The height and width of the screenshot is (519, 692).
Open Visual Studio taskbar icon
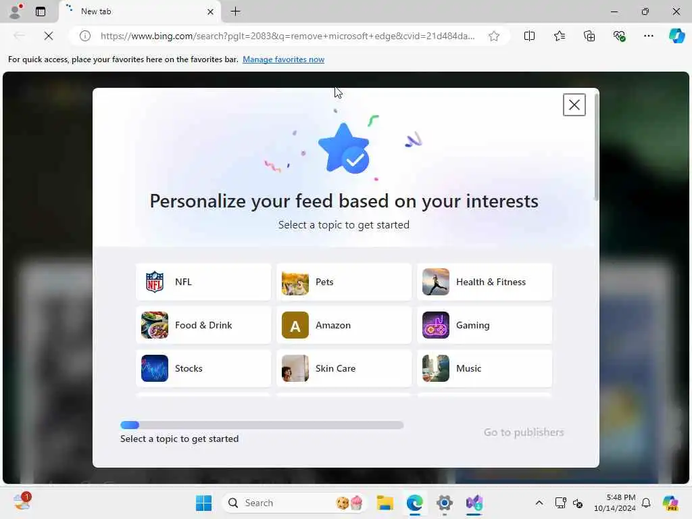(474, 503)
